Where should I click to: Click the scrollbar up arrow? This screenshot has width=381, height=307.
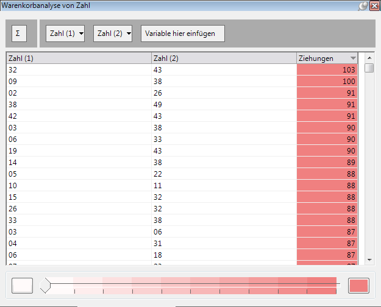369,58
